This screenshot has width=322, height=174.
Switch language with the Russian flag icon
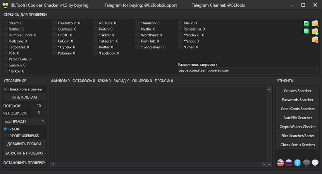pyautogui.click(x=289, y=163)
